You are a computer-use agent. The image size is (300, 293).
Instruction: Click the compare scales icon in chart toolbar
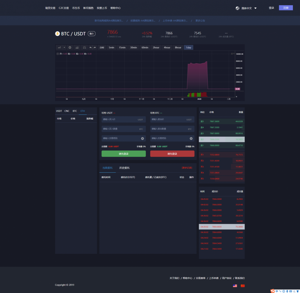pyautogui.click(x=84, y=47)
